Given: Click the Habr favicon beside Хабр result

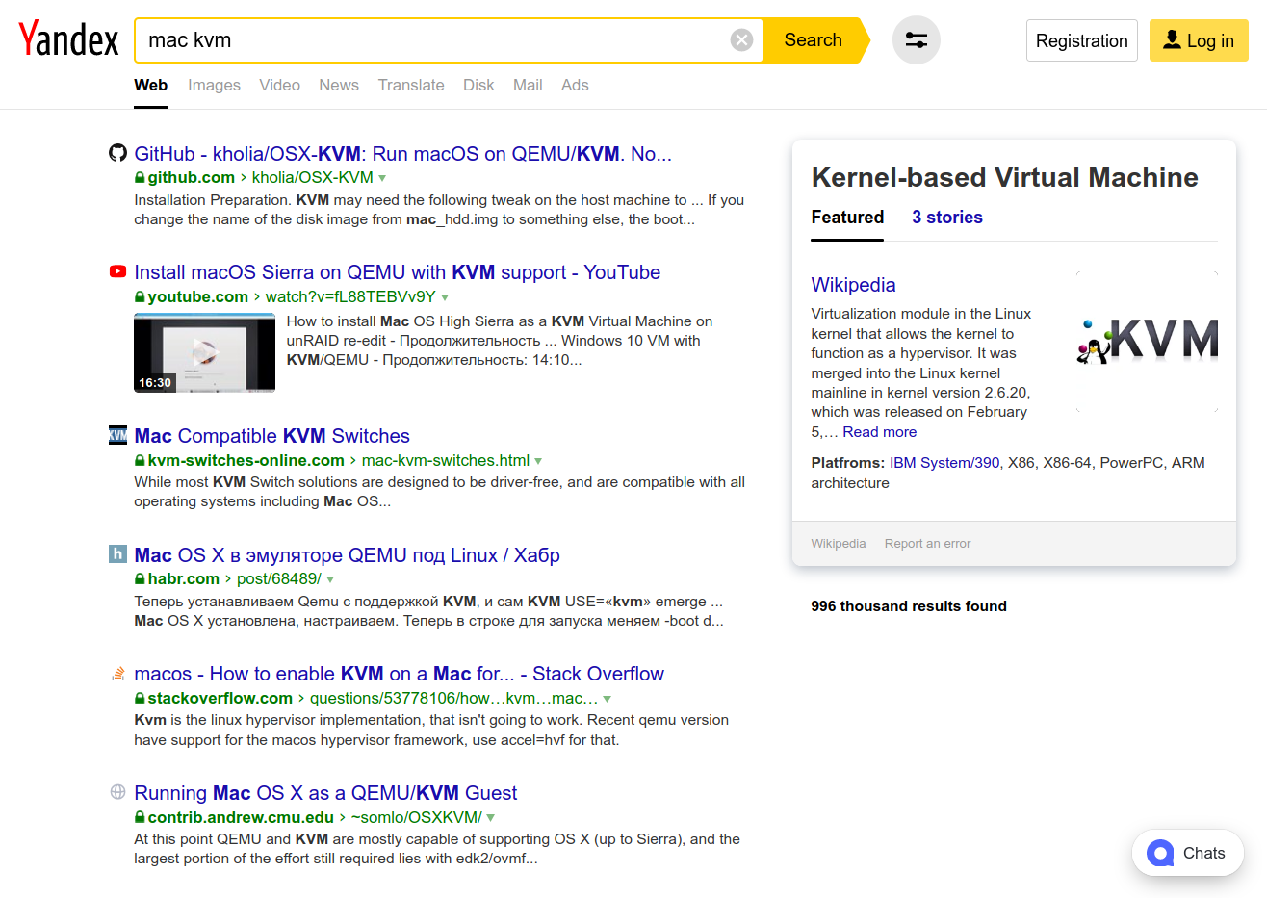Looking at the screenshot, I should 117,553.
